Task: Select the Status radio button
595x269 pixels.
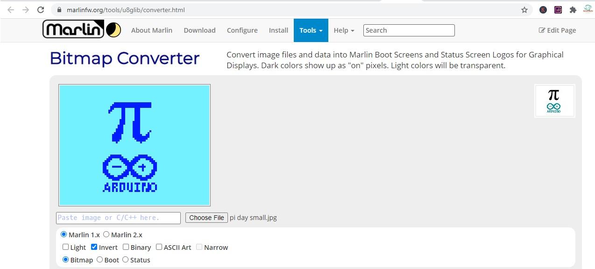Action: (125, 260)
